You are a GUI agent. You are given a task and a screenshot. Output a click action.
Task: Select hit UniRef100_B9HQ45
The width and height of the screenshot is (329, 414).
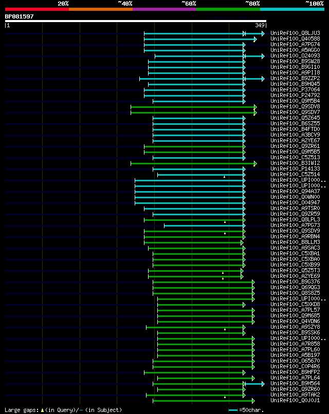[295, 84]
